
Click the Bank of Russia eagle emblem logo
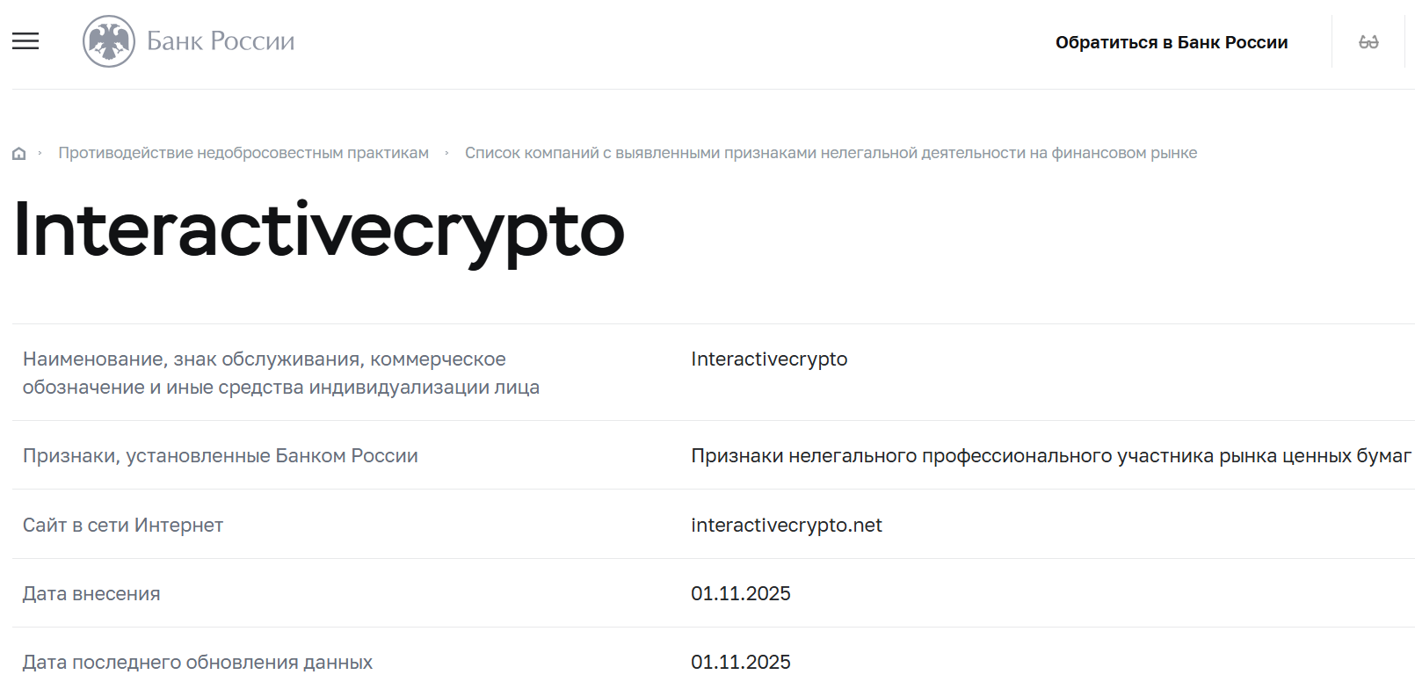tap(109, 39)
